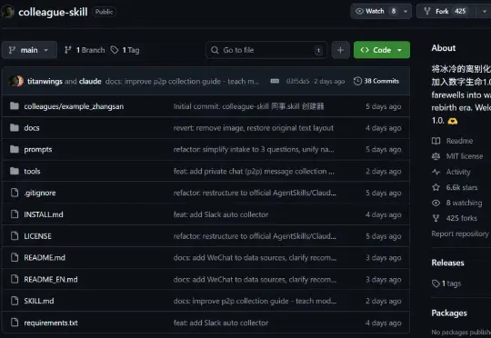Screen dimensions: 491x338
Task: Click the plus add file button
Action: (340, 50)
